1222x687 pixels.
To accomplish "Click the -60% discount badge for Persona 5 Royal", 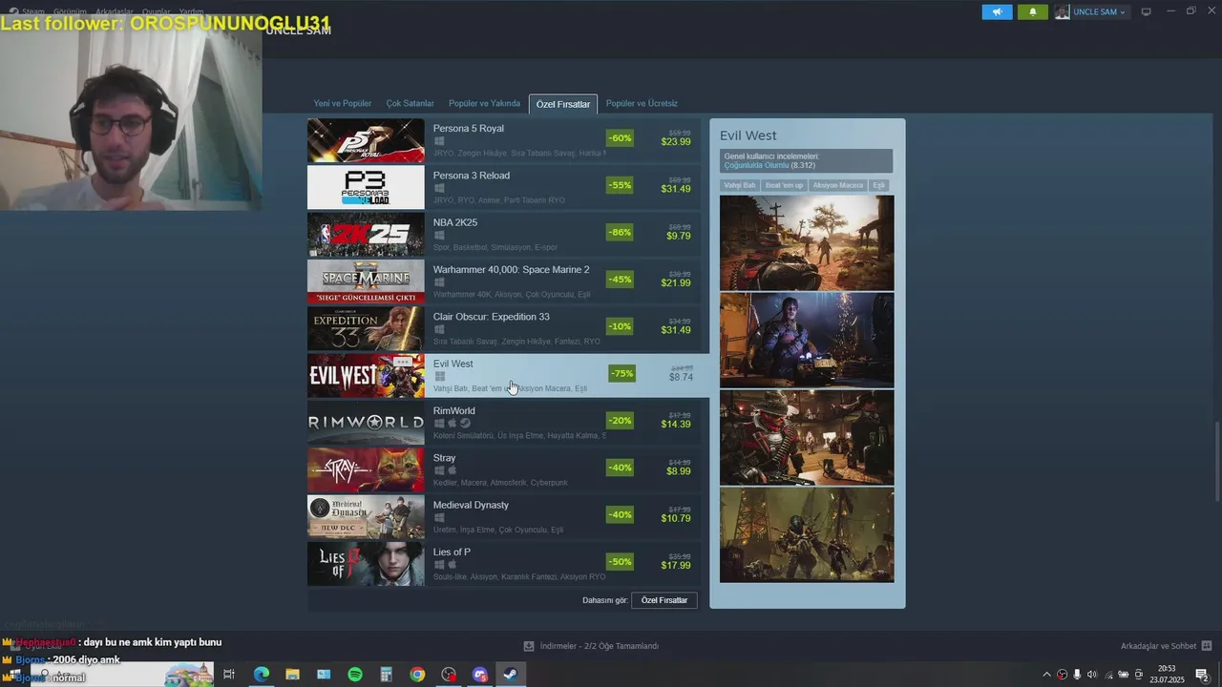I will (x=620, y=138).
